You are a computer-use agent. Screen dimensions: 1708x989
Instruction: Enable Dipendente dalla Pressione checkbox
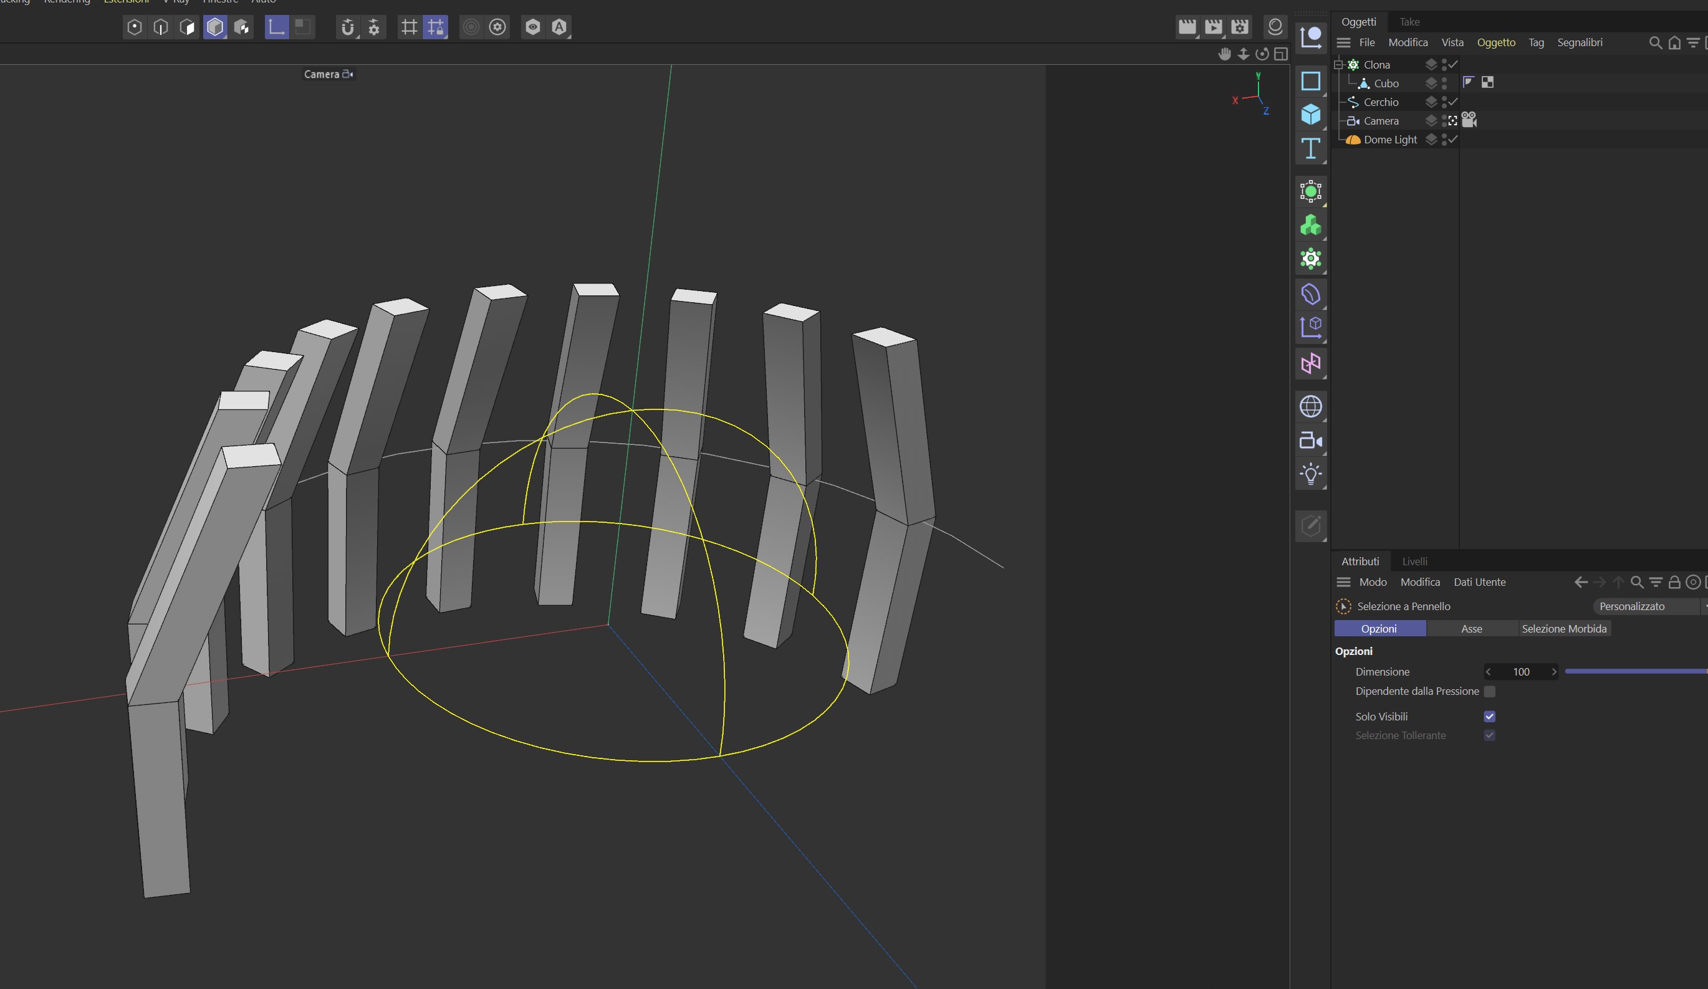[x=1489, y=692]
